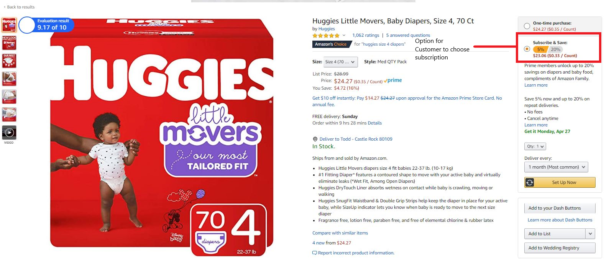604x259 pixels.
Task: Select the first Huggies box thumbnail
Action: [9, 25]
